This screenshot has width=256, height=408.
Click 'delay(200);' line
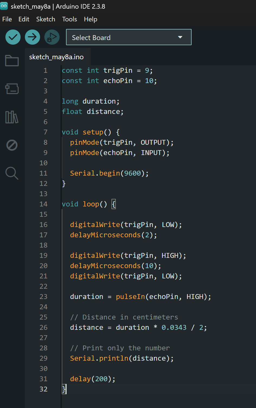coord(93,379)
